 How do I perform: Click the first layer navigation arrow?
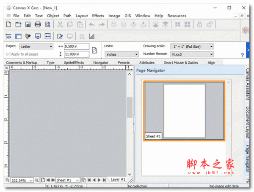(89, 180)
